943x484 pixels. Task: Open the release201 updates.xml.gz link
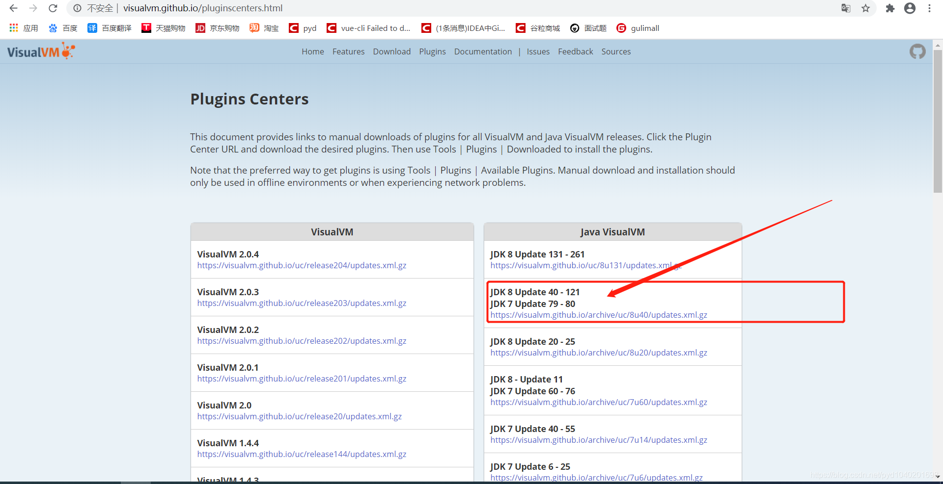click(x=302, y=379)
